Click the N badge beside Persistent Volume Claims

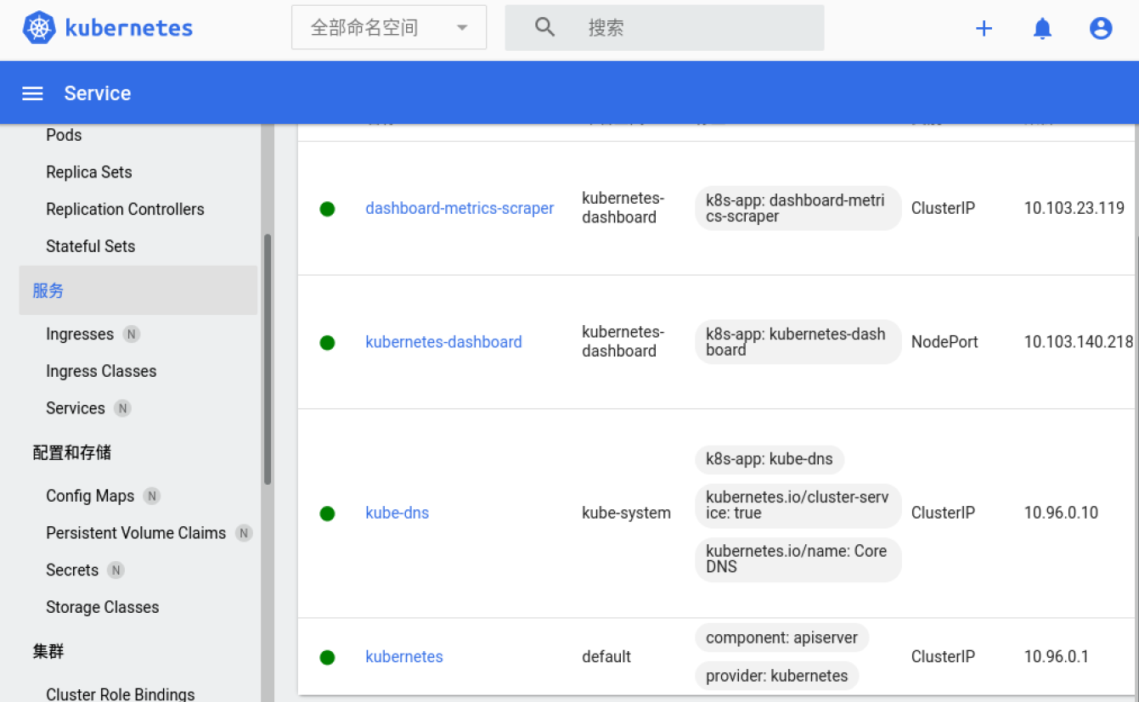click(244, 533)
